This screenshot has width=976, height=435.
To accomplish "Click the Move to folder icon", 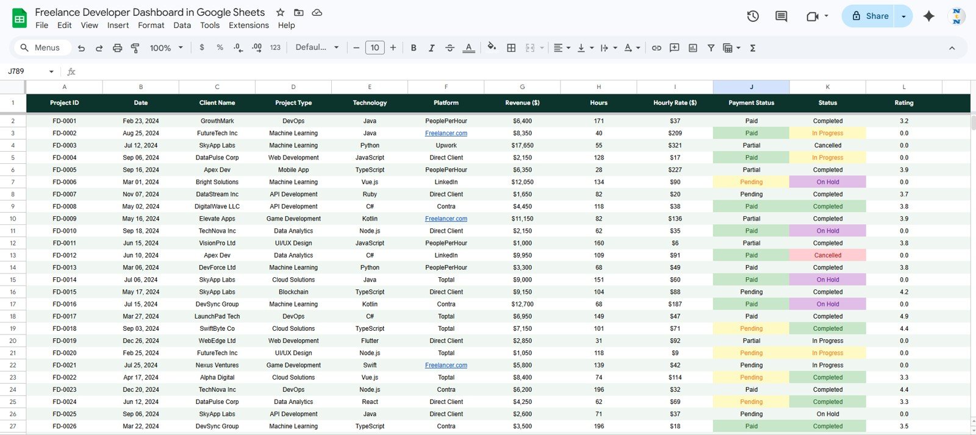I will [298, 12].
